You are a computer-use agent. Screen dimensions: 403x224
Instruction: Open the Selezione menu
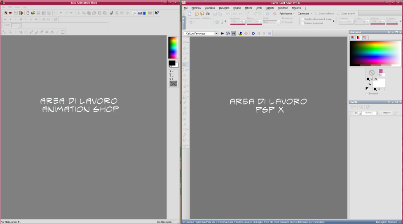coord(283,8)
